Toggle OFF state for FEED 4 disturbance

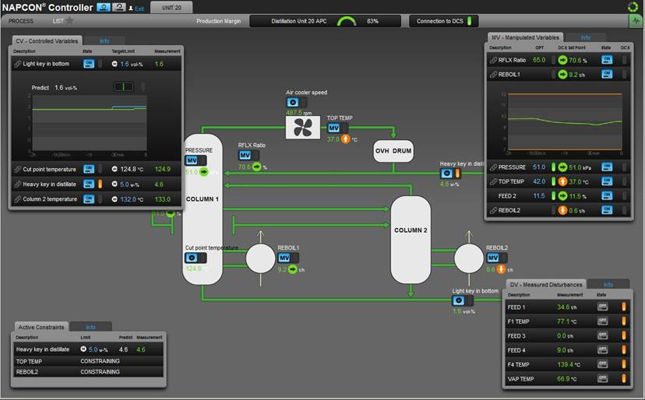point(602,350)
